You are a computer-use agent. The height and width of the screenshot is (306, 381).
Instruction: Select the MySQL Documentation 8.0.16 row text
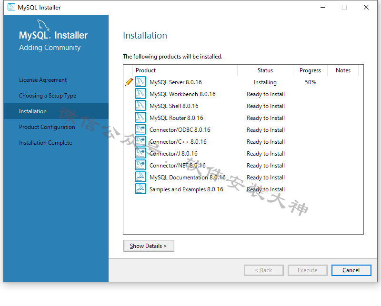tap(188, 178)
